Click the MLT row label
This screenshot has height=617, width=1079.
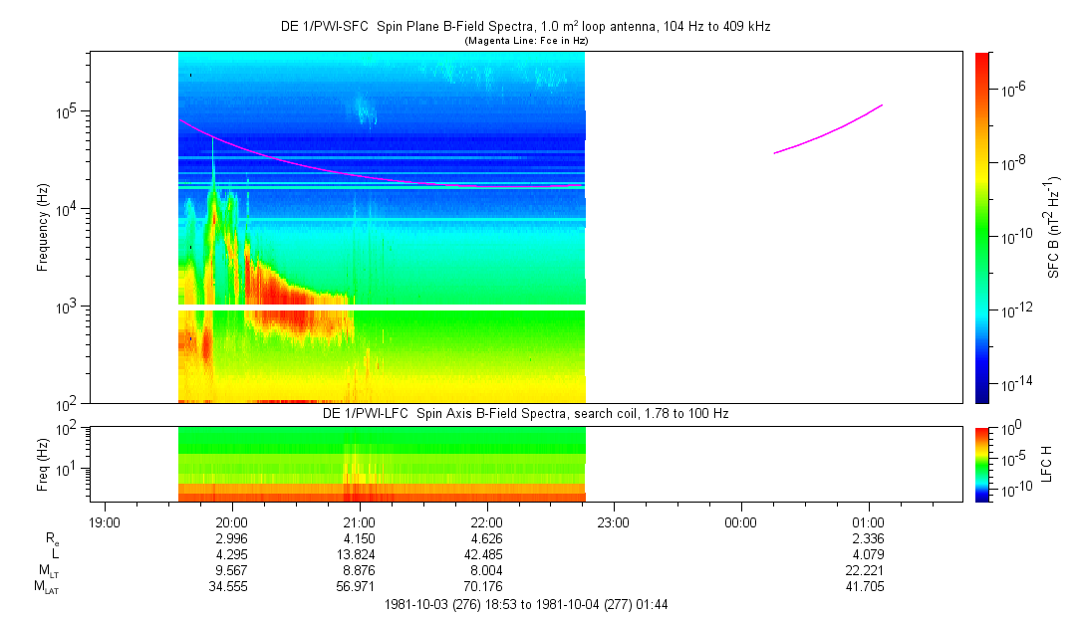tap(46, 571)
